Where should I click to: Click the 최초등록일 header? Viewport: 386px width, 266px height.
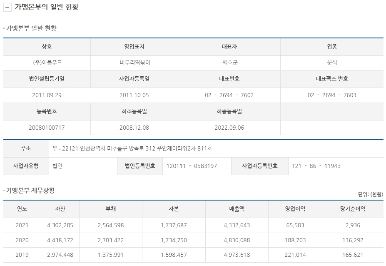[x=134, y=111]
